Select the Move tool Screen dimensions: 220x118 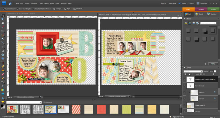pos(3,15)
